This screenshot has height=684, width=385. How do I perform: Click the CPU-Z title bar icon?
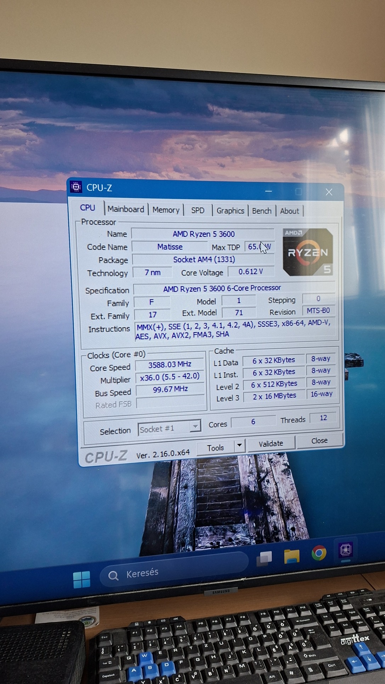[76, 186]
